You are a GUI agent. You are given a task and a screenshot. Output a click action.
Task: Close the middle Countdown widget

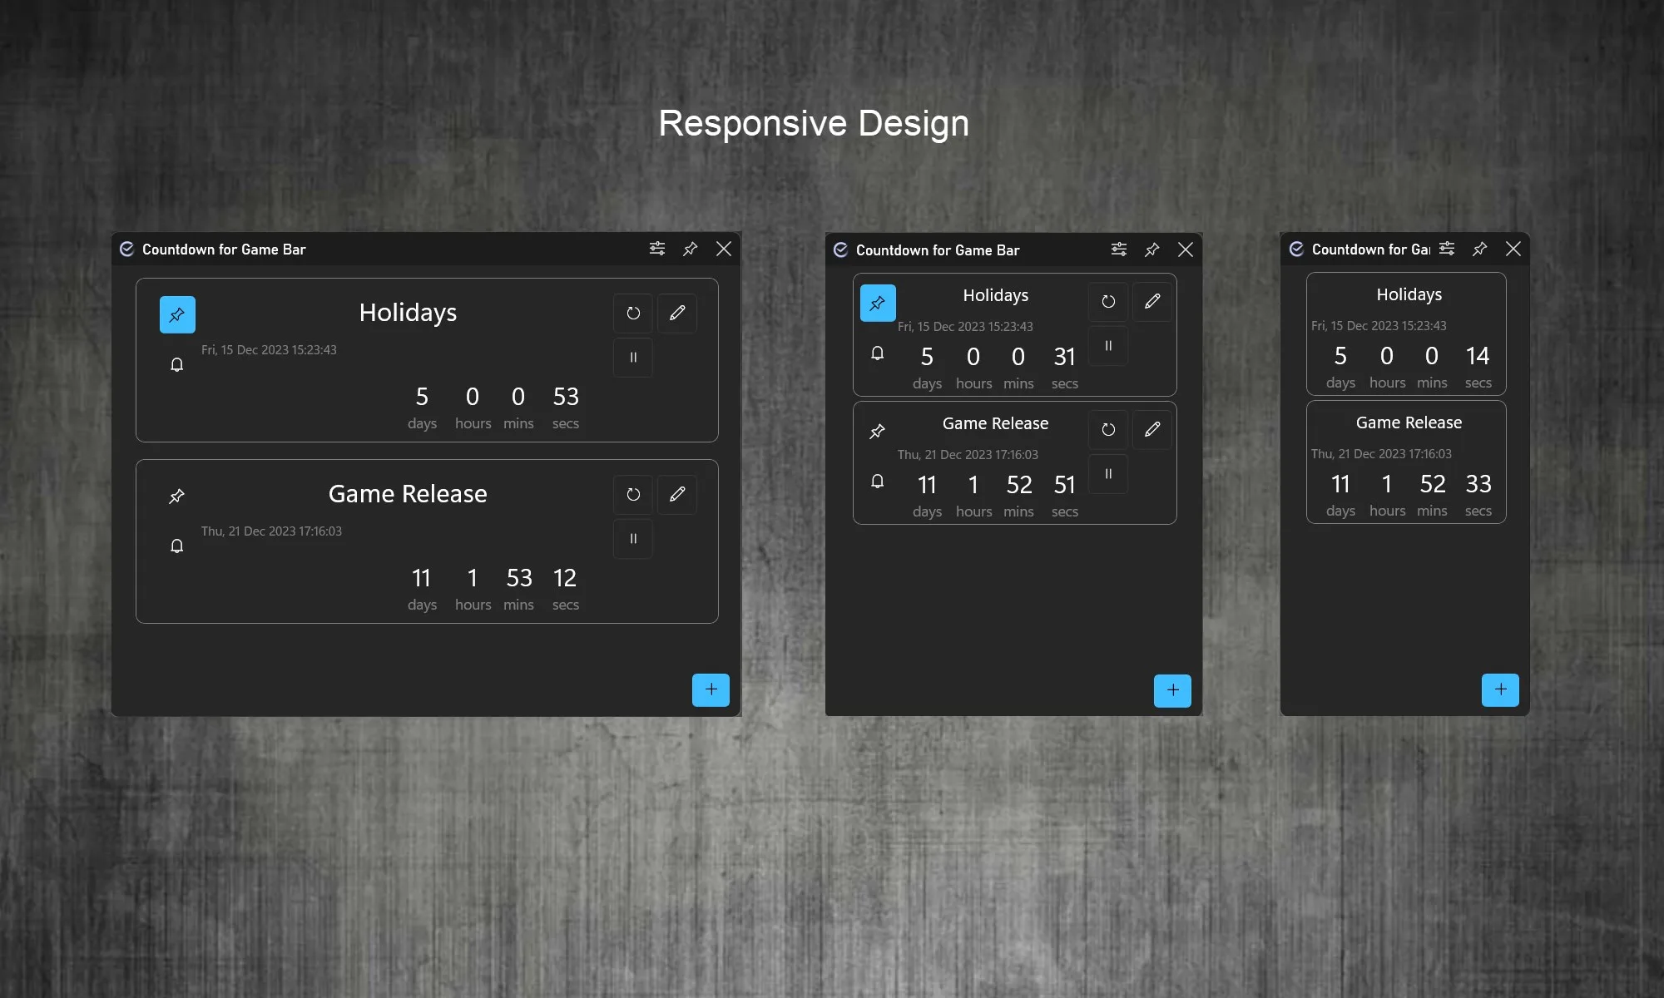click(1186, 249)
